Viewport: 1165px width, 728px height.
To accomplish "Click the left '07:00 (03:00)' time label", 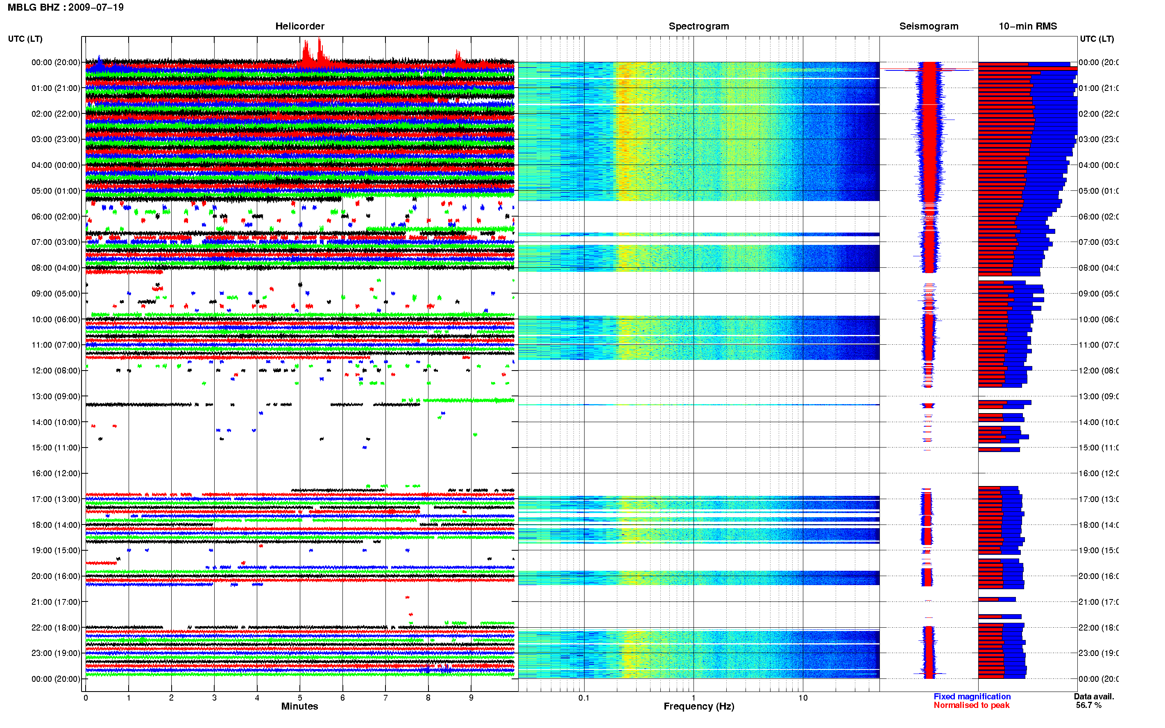I will (x=56, y=242).
